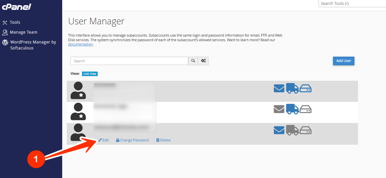Viewport: 386px width, 178px height.
Task: Edit the third user account
Action: point(104,140)
